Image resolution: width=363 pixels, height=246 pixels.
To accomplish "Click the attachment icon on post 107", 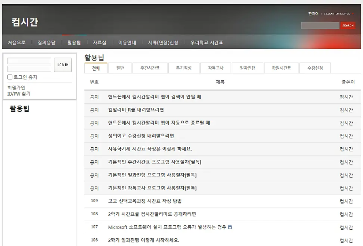I will 230,227.
